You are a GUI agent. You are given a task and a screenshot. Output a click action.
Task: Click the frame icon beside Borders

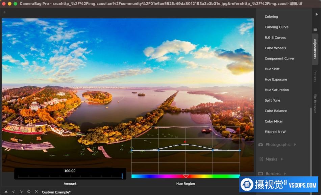(x=261, y=174)
